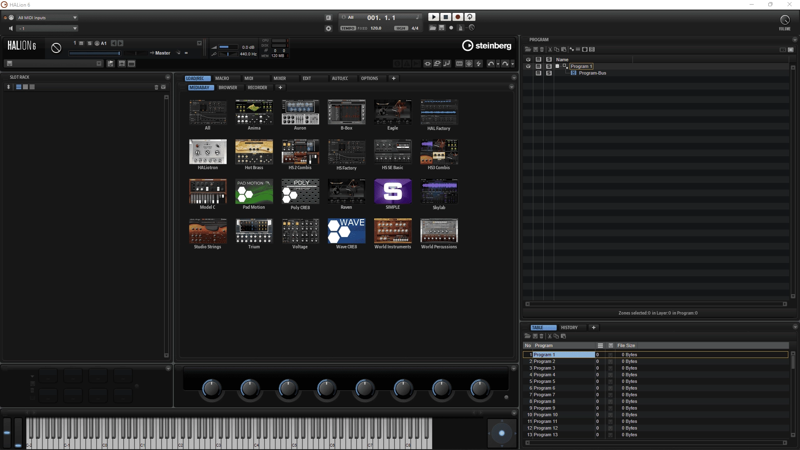Click the Program Tree paste icon

(x=564, y=50)
